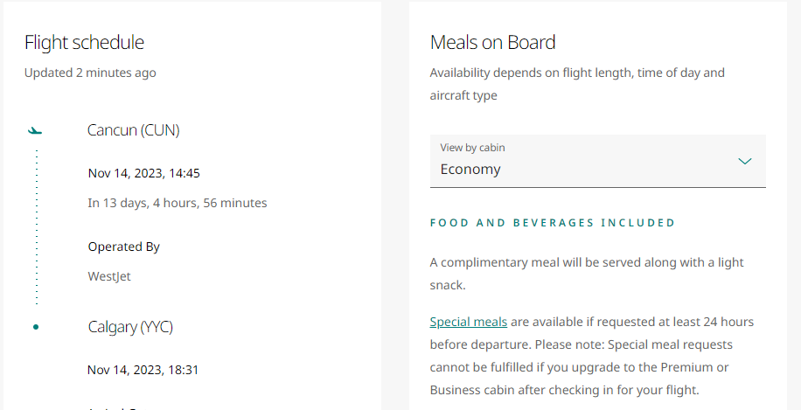The width and height of the screenshot is (801, 410).
Task: Expand the cabin dropdown chevron arrow
Action: (744, 161)
